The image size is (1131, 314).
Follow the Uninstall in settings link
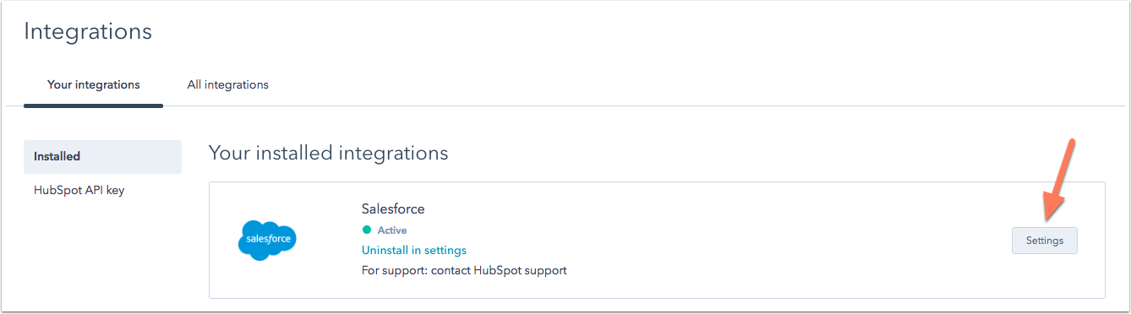pyautogui.click(x=414, y=251)
